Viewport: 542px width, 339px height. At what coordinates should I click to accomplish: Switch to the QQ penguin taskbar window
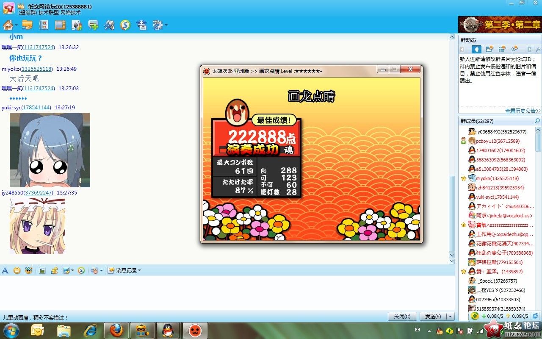click(x=168, y=330)
